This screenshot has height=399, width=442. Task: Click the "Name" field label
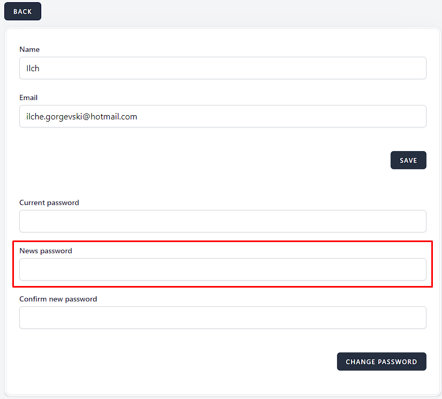[29, 49]
